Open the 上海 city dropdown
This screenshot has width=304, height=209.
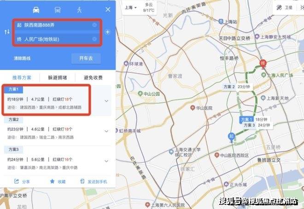[x=130, y=7]
